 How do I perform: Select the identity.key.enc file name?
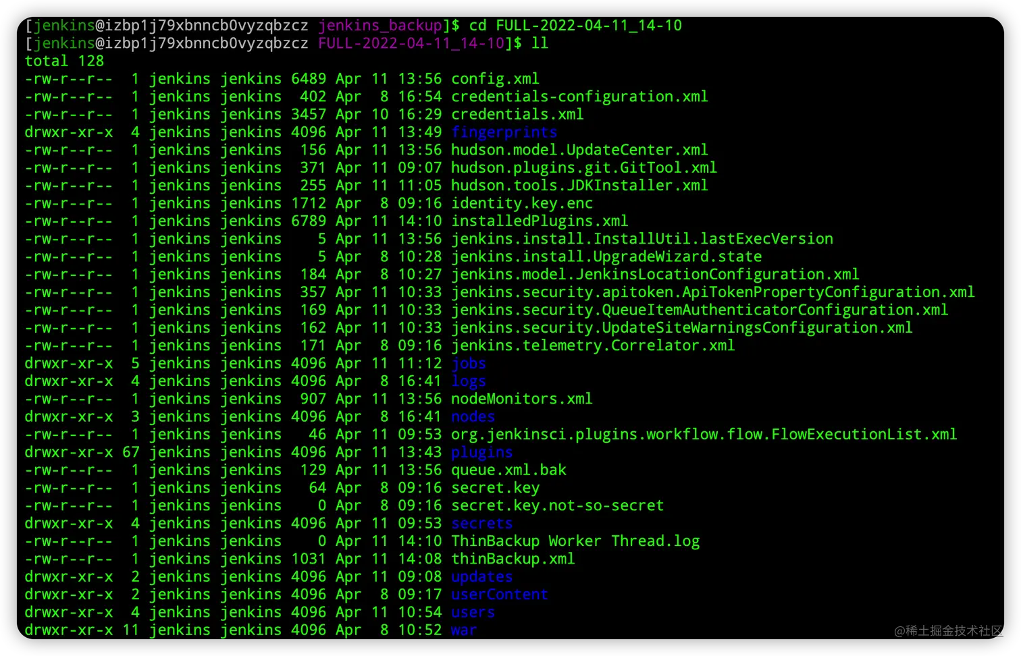[x=522, y=203]
